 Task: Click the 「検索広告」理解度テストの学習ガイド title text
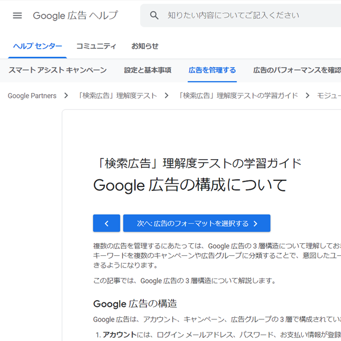199,163
